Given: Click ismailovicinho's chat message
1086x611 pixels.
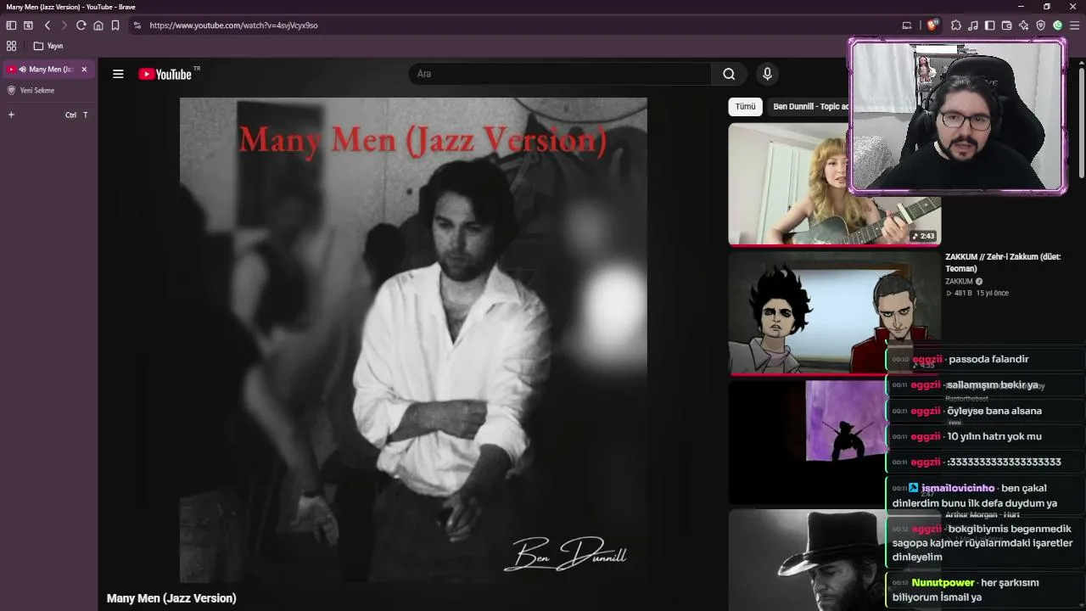Looking at the screenshot, I should [984, 496].
